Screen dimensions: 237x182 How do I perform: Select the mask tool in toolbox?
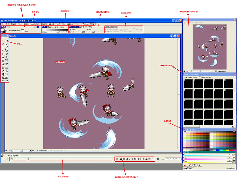(3, 74)
